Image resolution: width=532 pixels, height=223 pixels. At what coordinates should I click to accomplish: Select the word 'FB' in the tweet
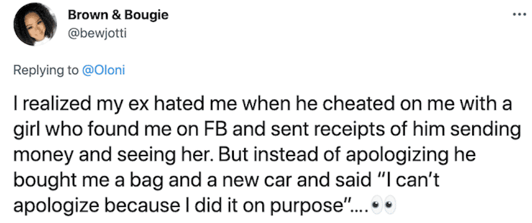[x=213, y=130]
